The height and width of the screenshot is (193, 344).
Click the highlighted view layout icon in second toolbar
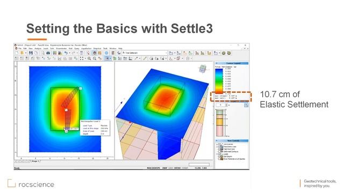[106, 58]
